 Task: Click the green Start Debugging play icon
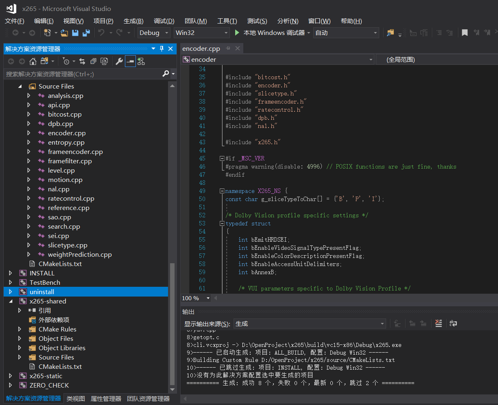point(238,32)
